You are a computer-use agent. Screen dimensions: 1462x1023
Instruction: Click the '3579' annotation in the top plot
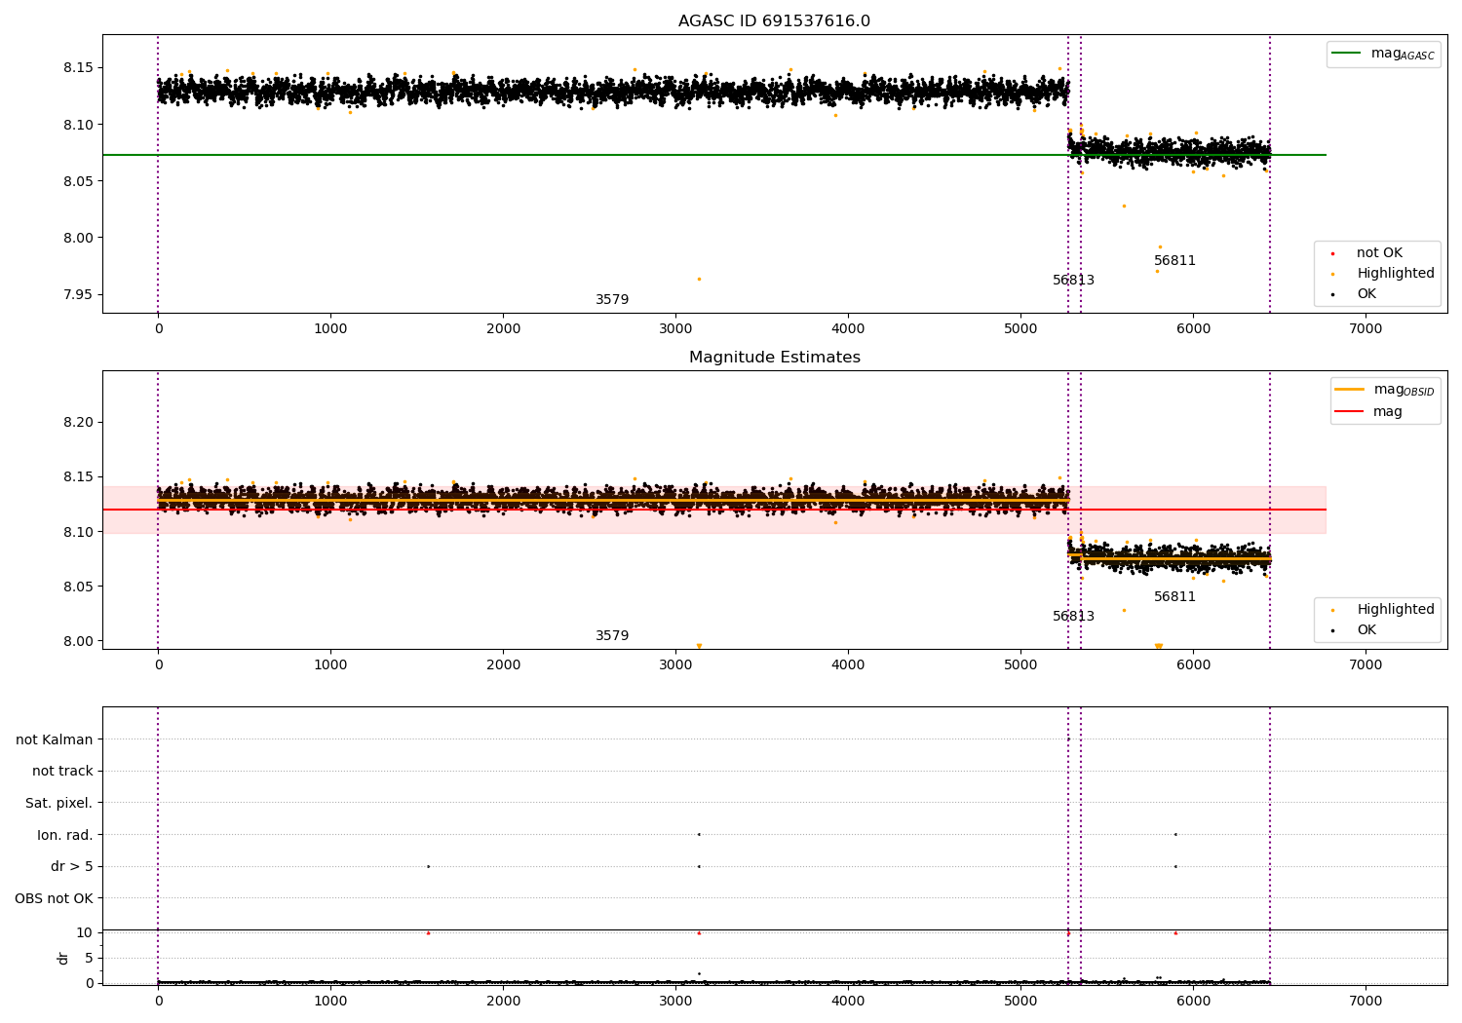pyautogui.click(x=612, y=300)
